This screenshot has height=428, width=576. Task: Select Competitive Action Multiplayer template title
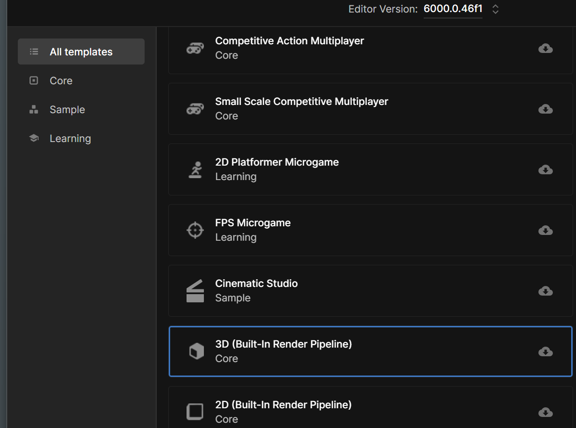[x=290, y=41]
